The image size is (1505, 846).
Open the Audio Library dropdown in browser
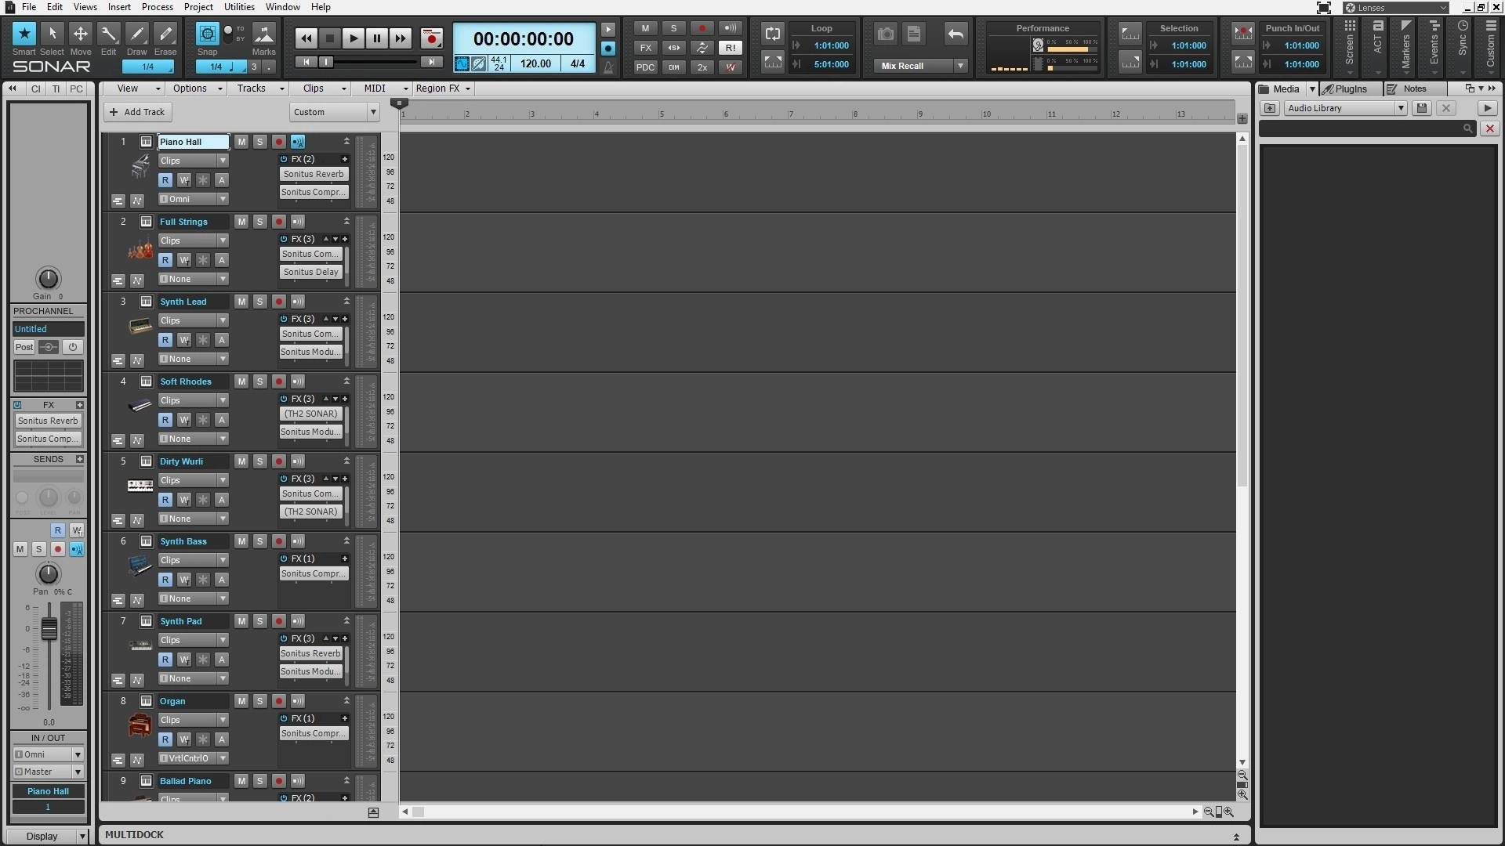[1345, 108]
